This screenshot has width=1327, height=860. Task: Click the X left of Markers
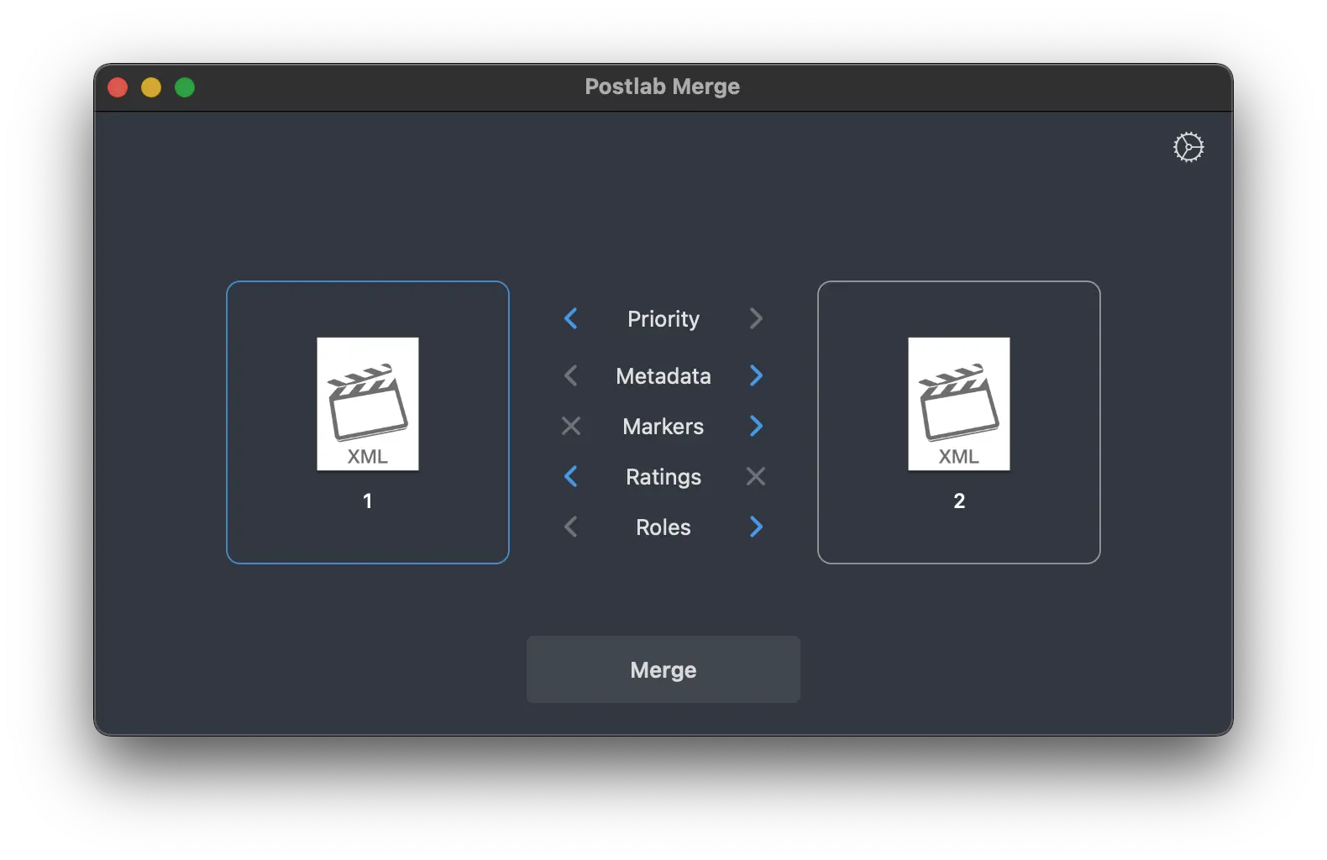pos(571,426)
